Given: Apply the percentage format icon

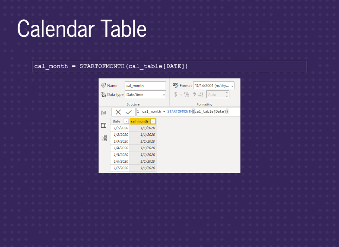Looking at the screenshot, I should coord(186,95).
